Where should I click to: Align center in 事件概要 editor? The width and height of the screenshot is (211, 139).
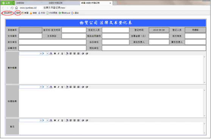tap(74, 54)
